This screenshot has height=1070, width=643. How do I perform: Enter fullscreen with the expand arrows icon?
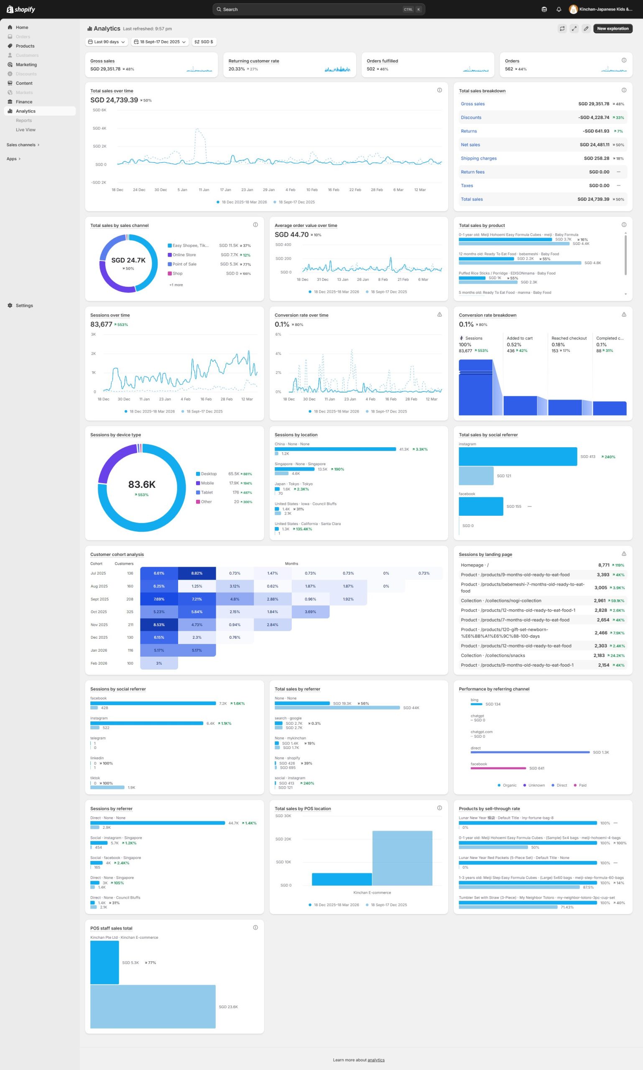pos(574,28)
